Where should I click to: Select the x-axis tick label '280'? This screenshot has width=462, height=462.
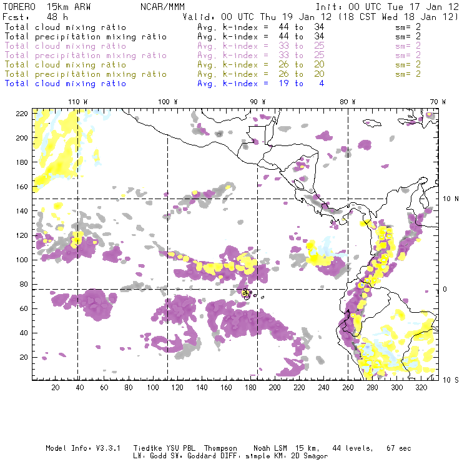[372, 388]
